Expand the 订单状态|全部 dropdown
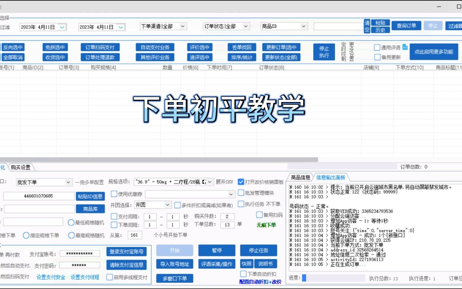Image resolution: width=462 pixels, height=289 pixels. [246, 26]
